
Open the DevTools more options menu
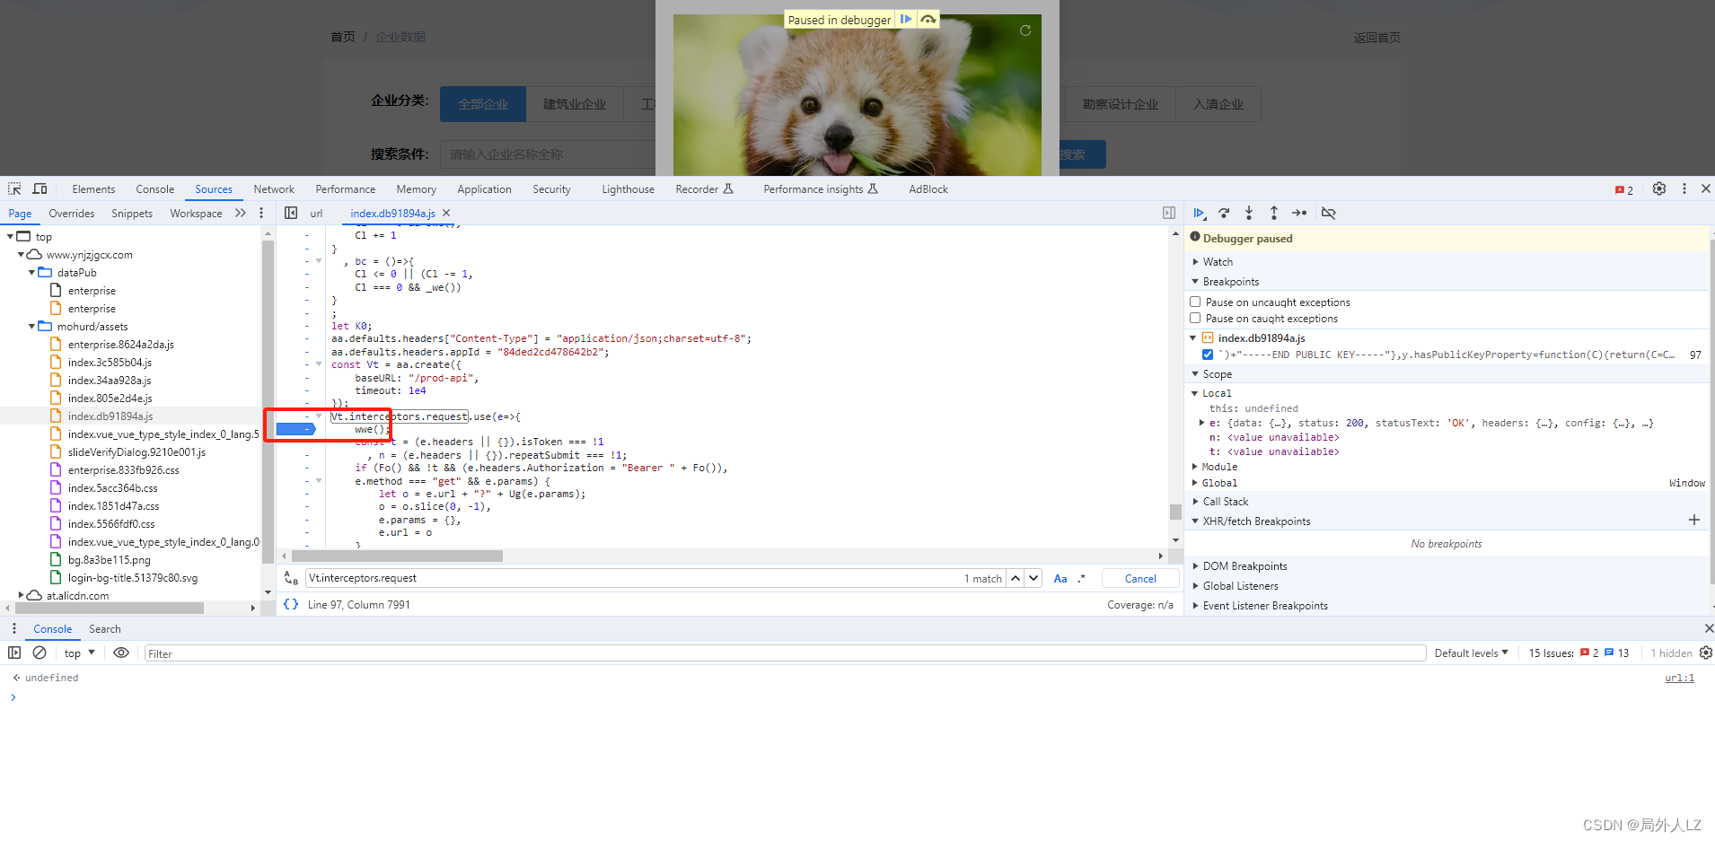(1684, 188)
